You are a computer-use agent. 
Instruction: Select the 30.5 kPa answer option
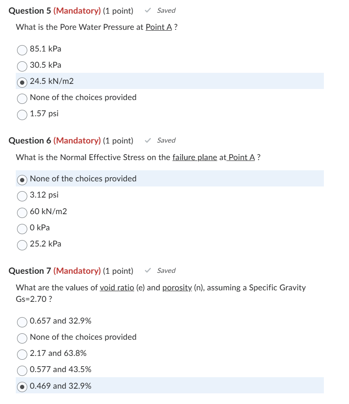coord(22,66)
